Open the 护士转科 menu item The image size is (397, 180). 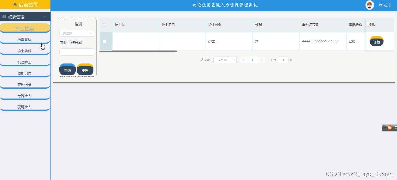click(x=25, y=51)
